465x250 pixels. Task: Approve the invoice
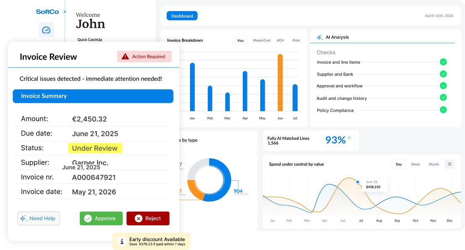click(x=101, y=218)
